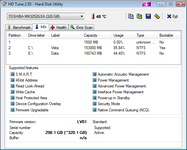Screen dimensions: 187x150
Task: Toggle the Power Management checkbox
Action: [x=94, y=80]
